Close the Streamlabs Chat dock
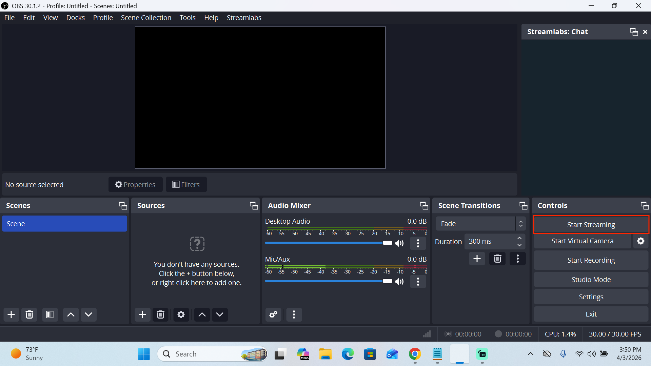Screen dimensions: 651x366 tap(645, 32)
